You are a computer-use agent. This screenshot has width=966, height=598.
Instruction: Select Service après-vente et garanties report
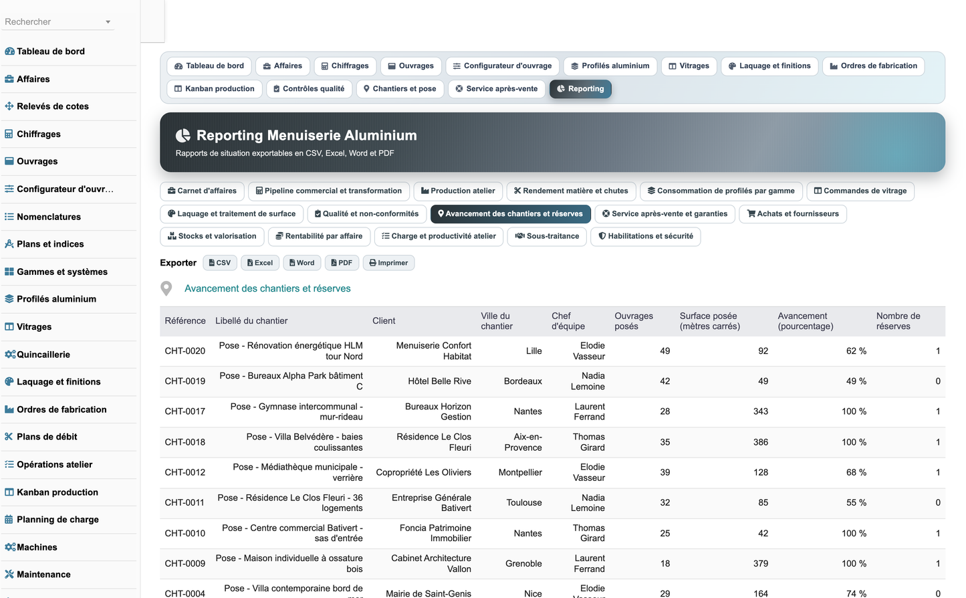pyautogui.click(x=665, y=214)
